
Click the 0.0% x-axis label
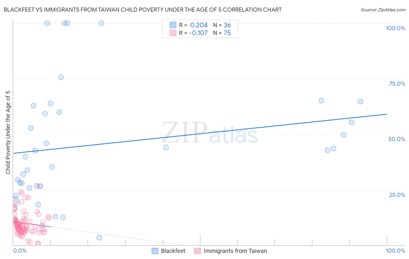[x=20, y=251]
